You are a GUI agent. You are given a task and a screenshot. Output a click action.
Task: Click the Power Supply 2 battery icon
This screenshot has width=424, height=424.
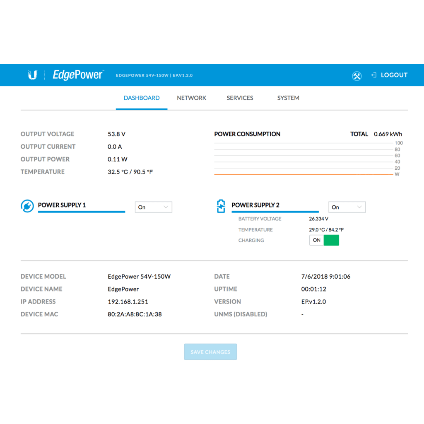(x=221, y=206)
